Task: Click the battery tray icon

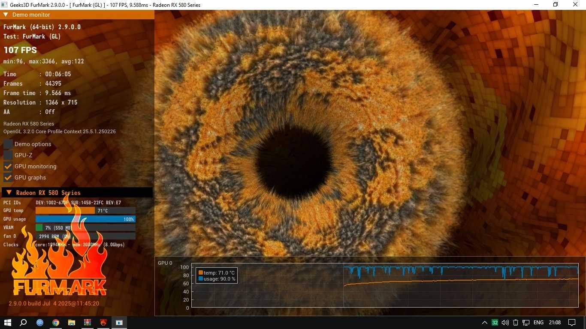Action: [x=516, y=323]
